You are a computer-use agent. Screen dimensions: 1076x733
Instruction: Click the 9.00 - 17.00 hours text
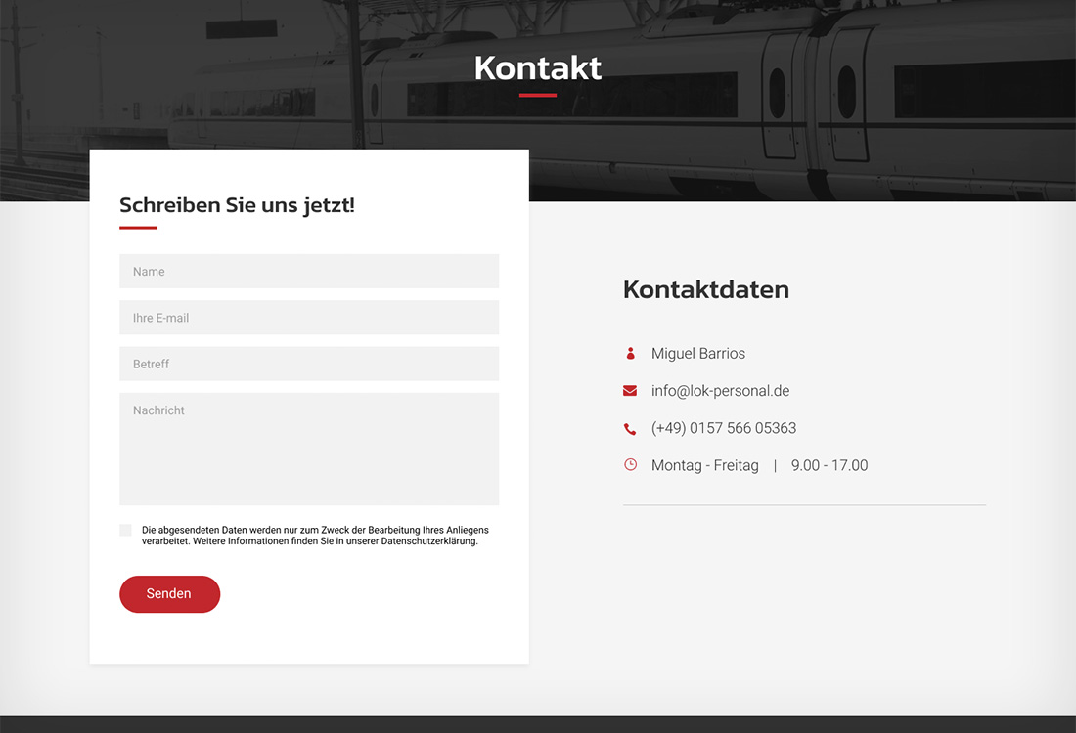tap(829, 465)
